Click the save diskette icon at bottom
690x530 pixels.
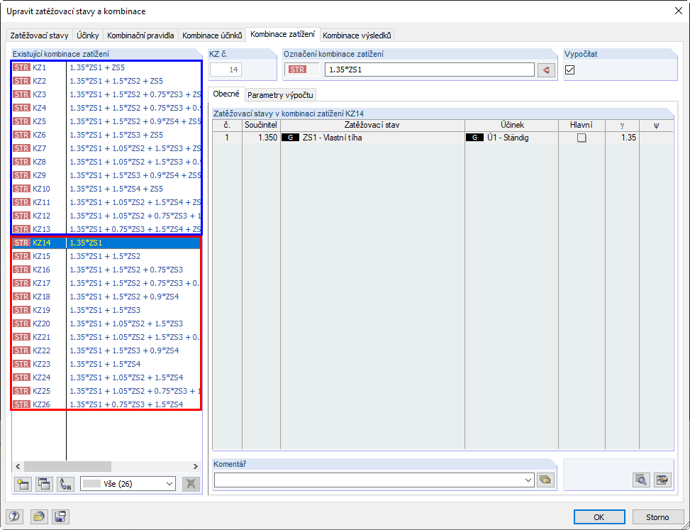pyautogui.click(x=60, y=517)
